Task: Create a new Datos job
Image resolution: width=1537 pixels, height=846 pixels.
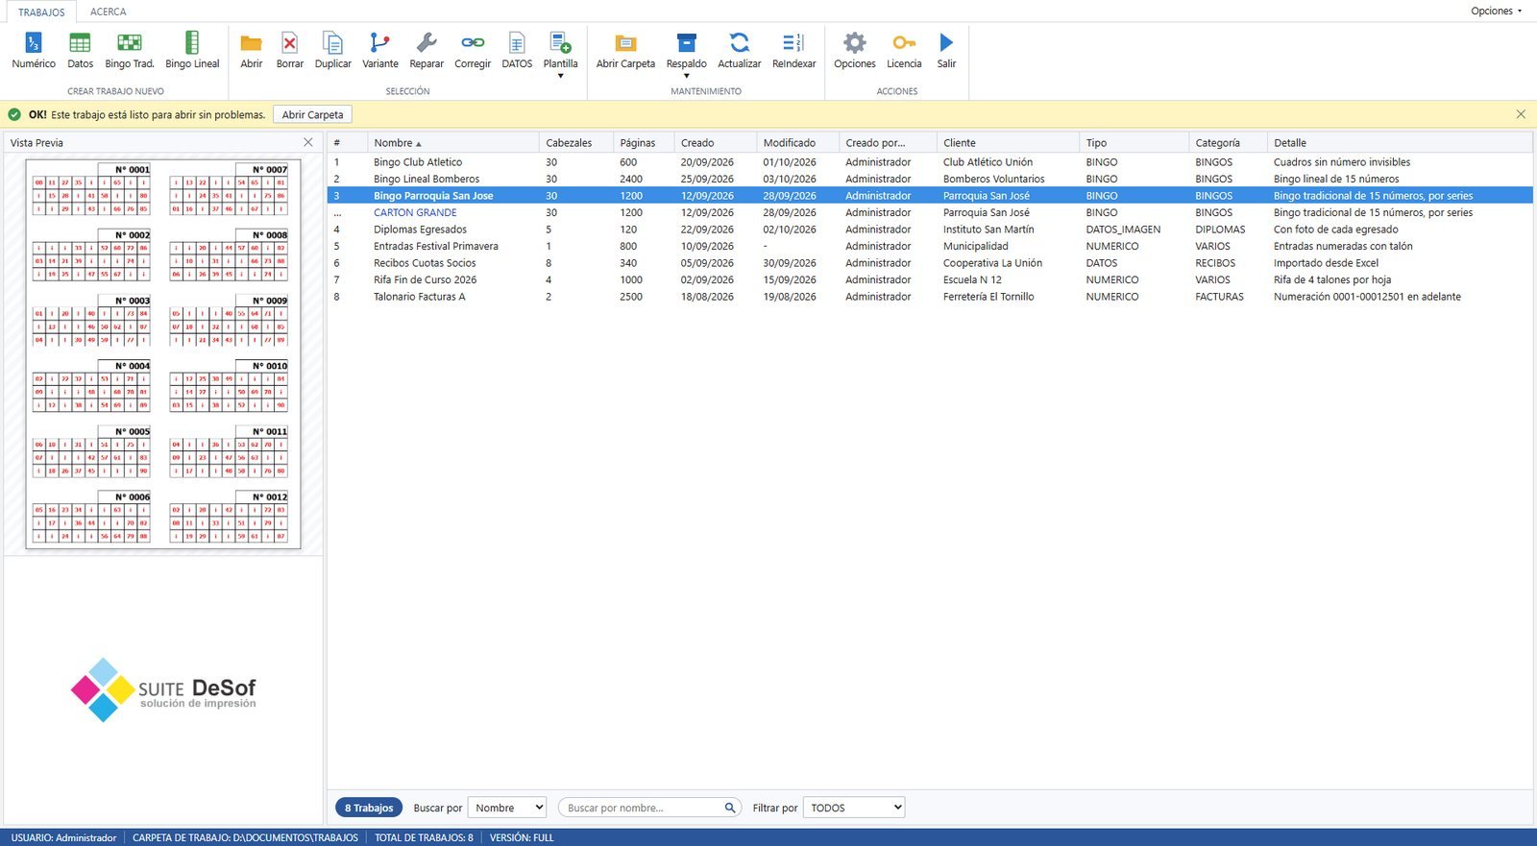Action: click(x=80, y=50)
